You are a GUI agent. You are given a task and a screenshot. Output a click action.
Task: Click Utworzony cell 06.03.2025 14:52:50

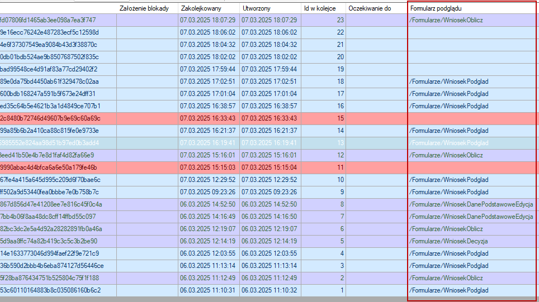point(270,204)
